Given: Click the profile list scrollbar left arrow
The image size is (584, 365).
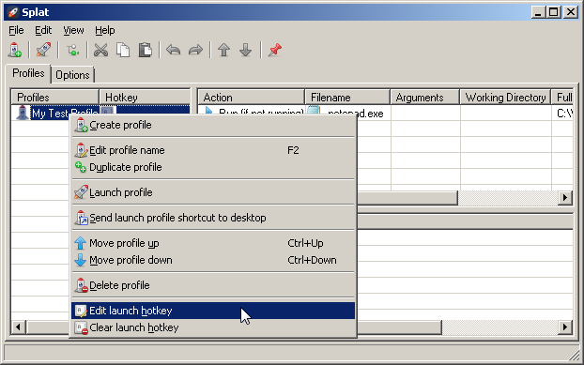Looking at the screenshot, I should [x=18, y=327].
